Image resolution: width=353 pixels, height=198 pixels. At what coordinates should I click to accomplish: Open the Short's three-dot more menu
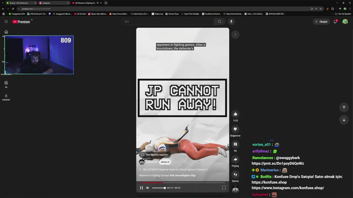point(235,35)
